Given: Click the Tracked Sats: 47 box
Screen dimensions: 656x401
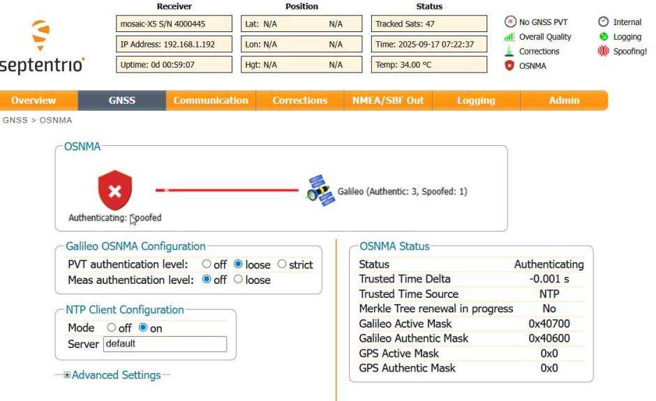Looking at the screenshot, I should [x=429, y=24].
